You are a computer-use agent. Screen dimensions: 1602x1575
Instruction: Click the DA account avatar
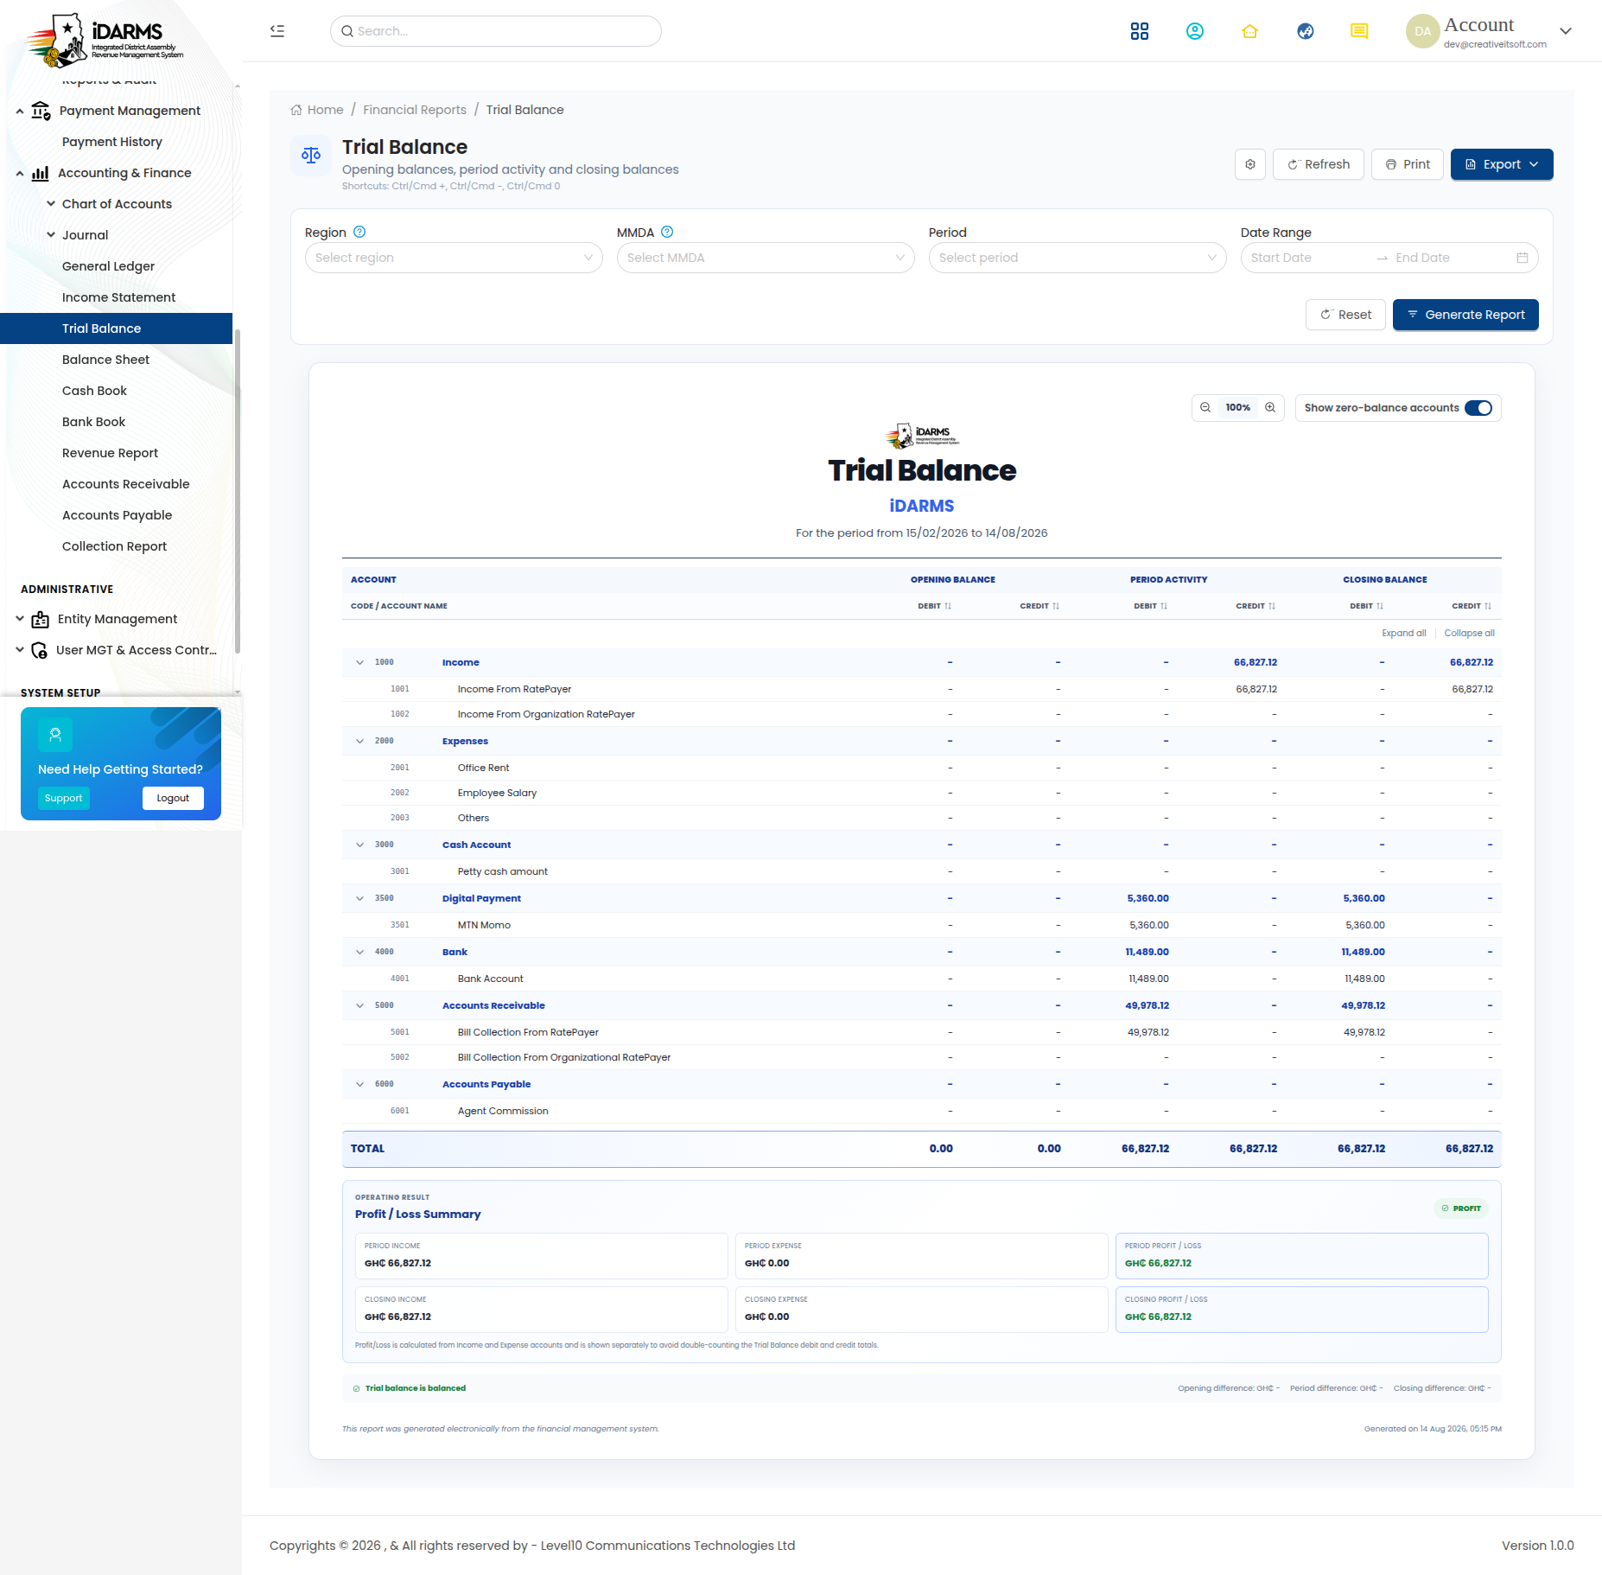[1422, 31]
